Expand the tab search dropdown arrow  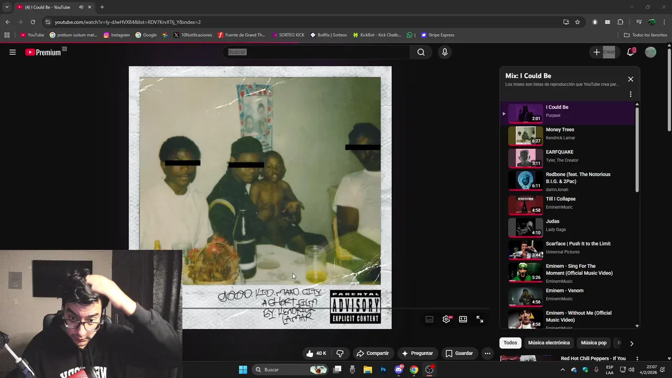click(x=7, y=7)
